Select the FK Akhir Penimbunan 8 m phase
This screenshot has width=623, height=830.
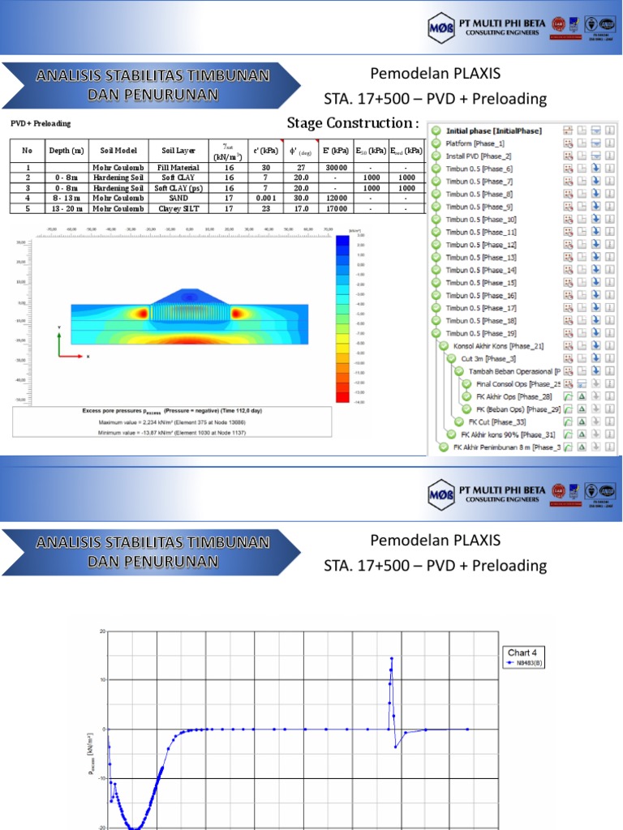[x=507, y=447]
